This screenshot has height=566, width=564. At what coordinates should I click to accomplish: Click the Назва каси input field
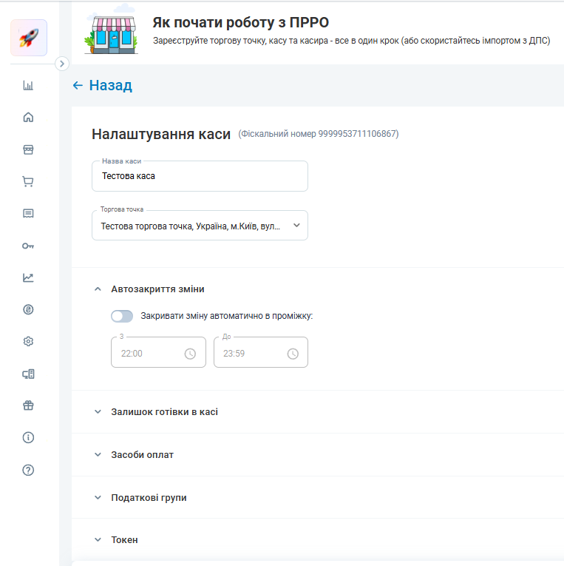(200, 176)
